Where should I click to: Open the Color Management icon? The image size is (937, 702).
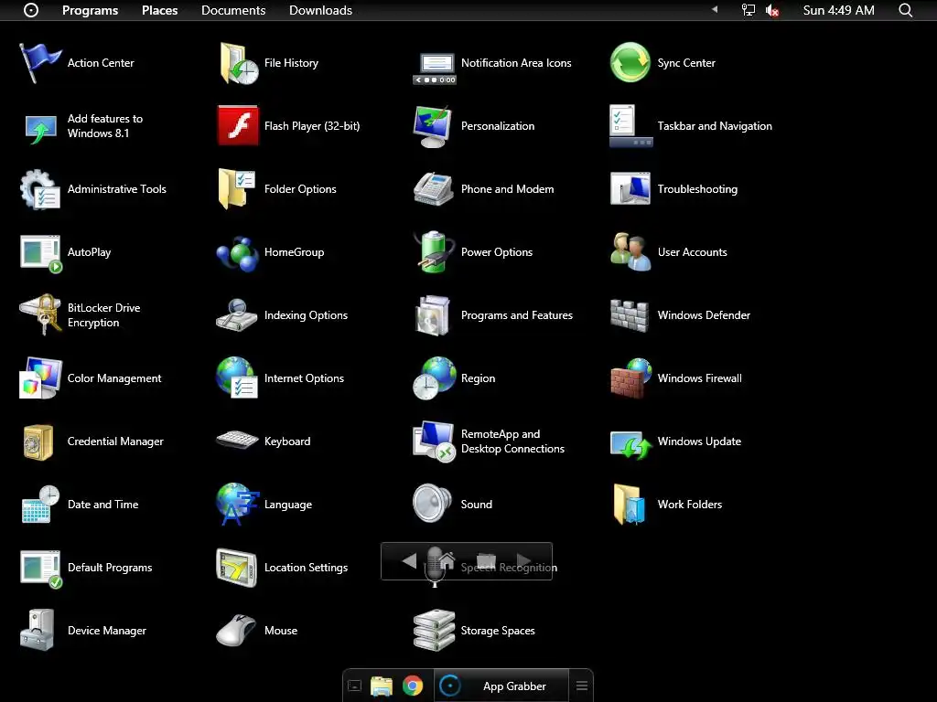pyautogui.click(x=40, y=378)
